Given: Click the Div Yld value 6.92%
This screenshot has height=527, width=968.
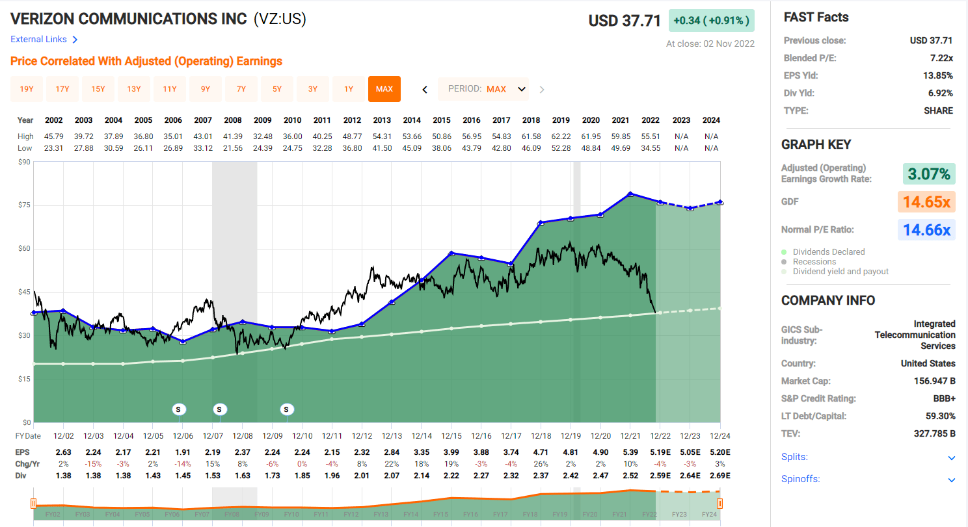Looking at the screenshot, I should 941,93.
